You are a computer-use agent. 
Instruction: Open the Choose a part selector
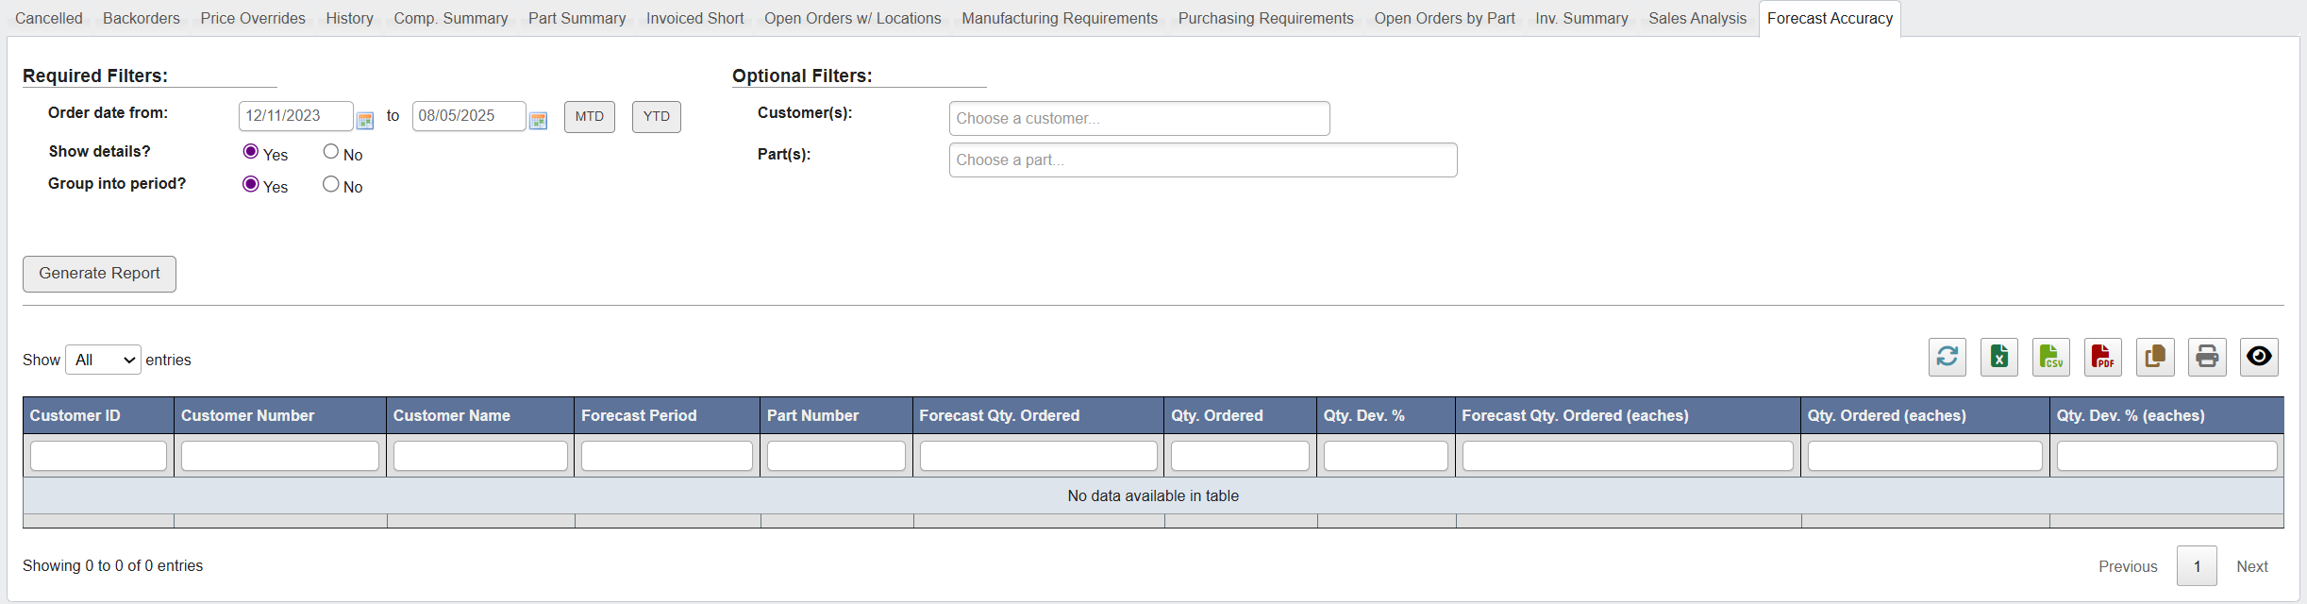pyautogui.click(x=1203, y=160)
